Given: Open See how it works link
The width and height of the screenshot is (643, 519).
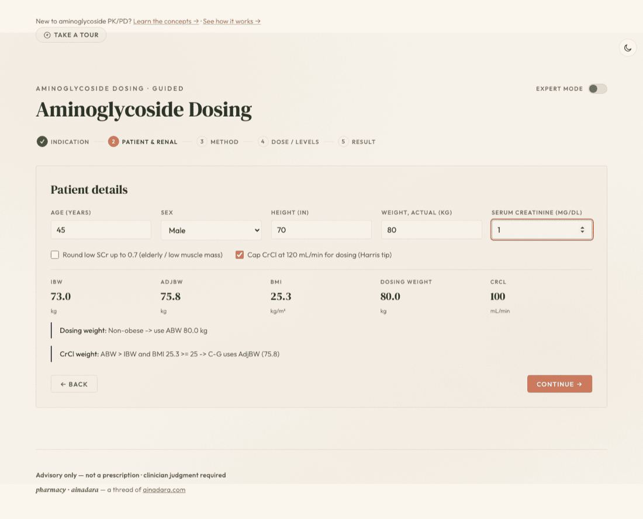Looking at the screenshot, I should point(231,21).
